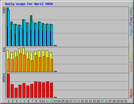This screenshot has width=134, height=104.
Task: Click the Hits legend label
Action: (131, 11)
